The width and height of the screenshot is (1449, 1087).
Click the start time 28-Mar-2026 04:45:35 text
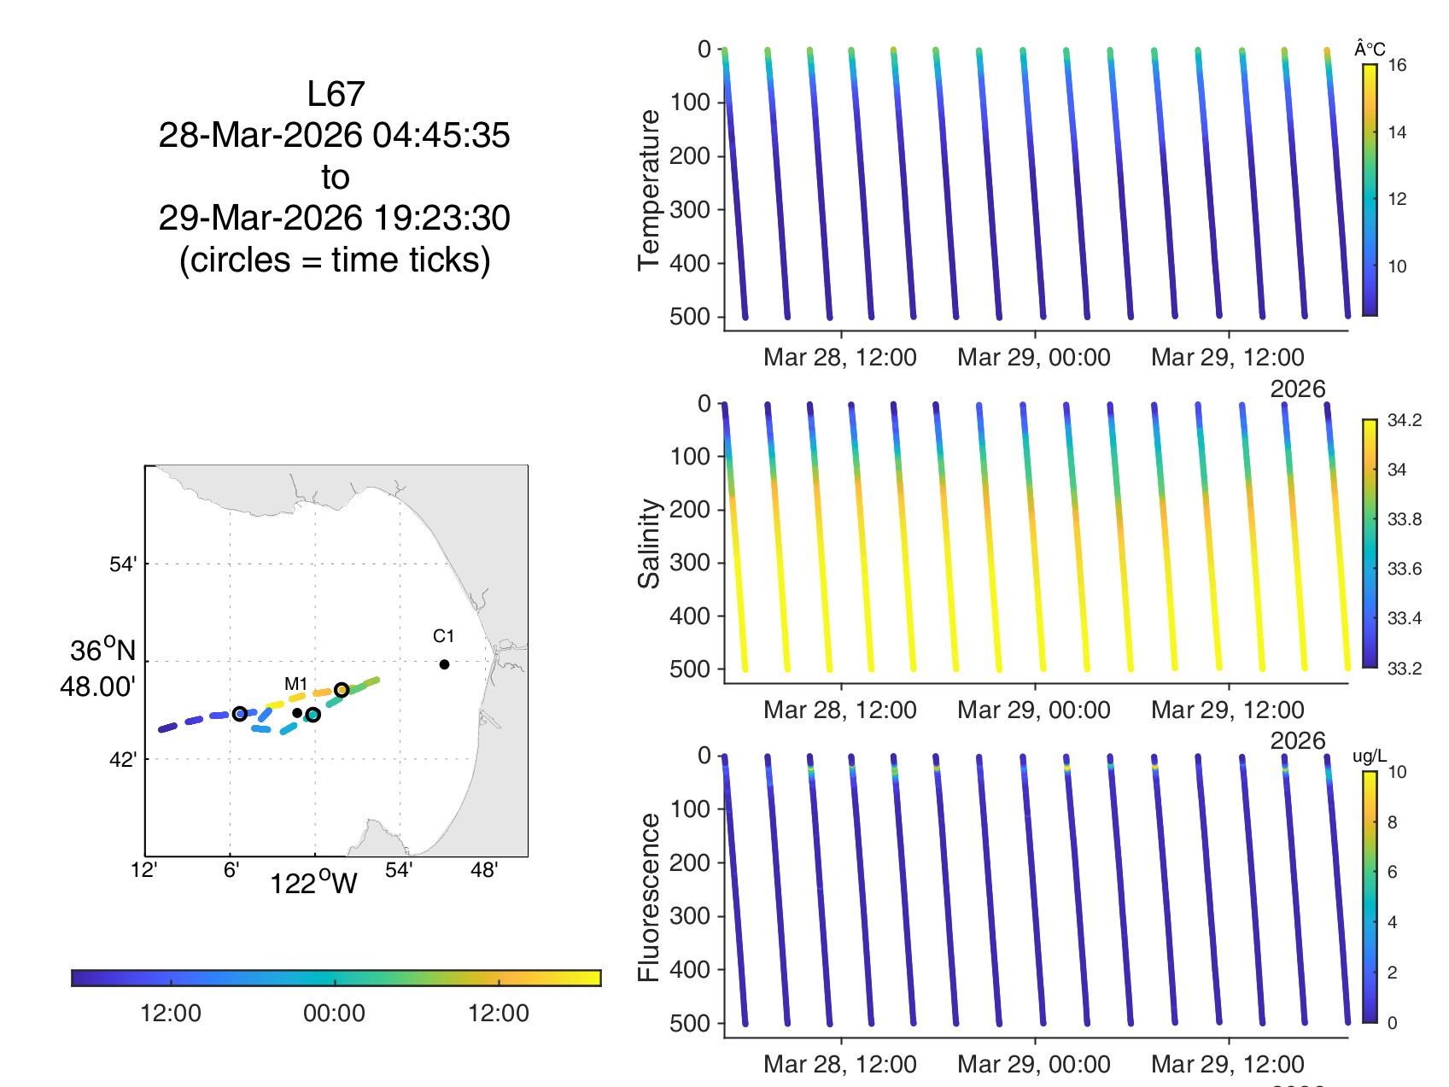(335, 136)
